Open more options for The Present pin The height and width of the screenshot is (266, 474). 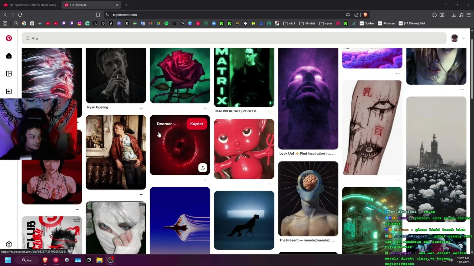coord(334,241)
